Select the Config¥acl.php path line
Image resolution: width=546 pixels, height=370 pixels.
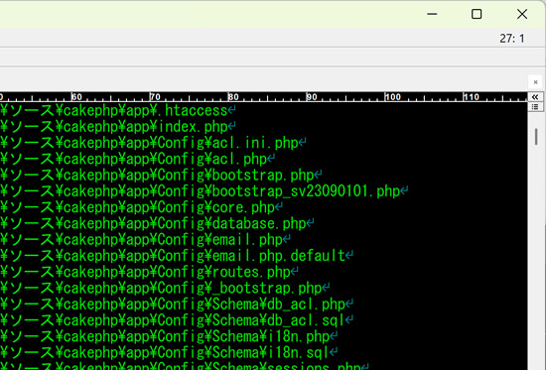click(137, 159)
